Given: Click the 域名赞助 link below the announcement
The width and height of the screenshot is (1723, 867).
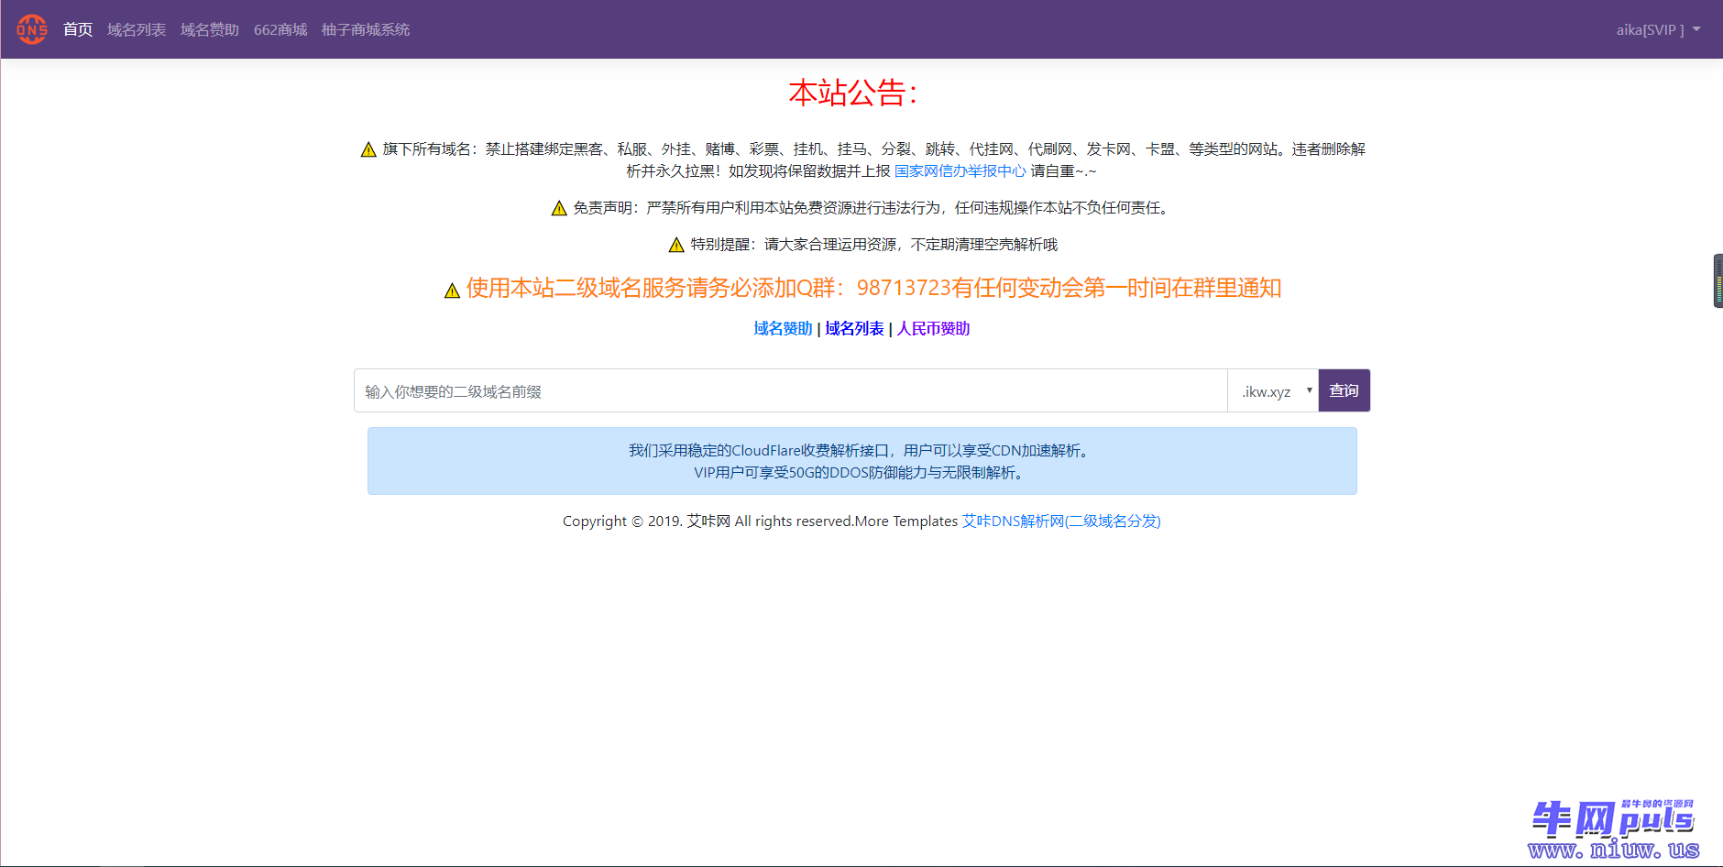Looking at the screenshot, I should tap(783, 329).
